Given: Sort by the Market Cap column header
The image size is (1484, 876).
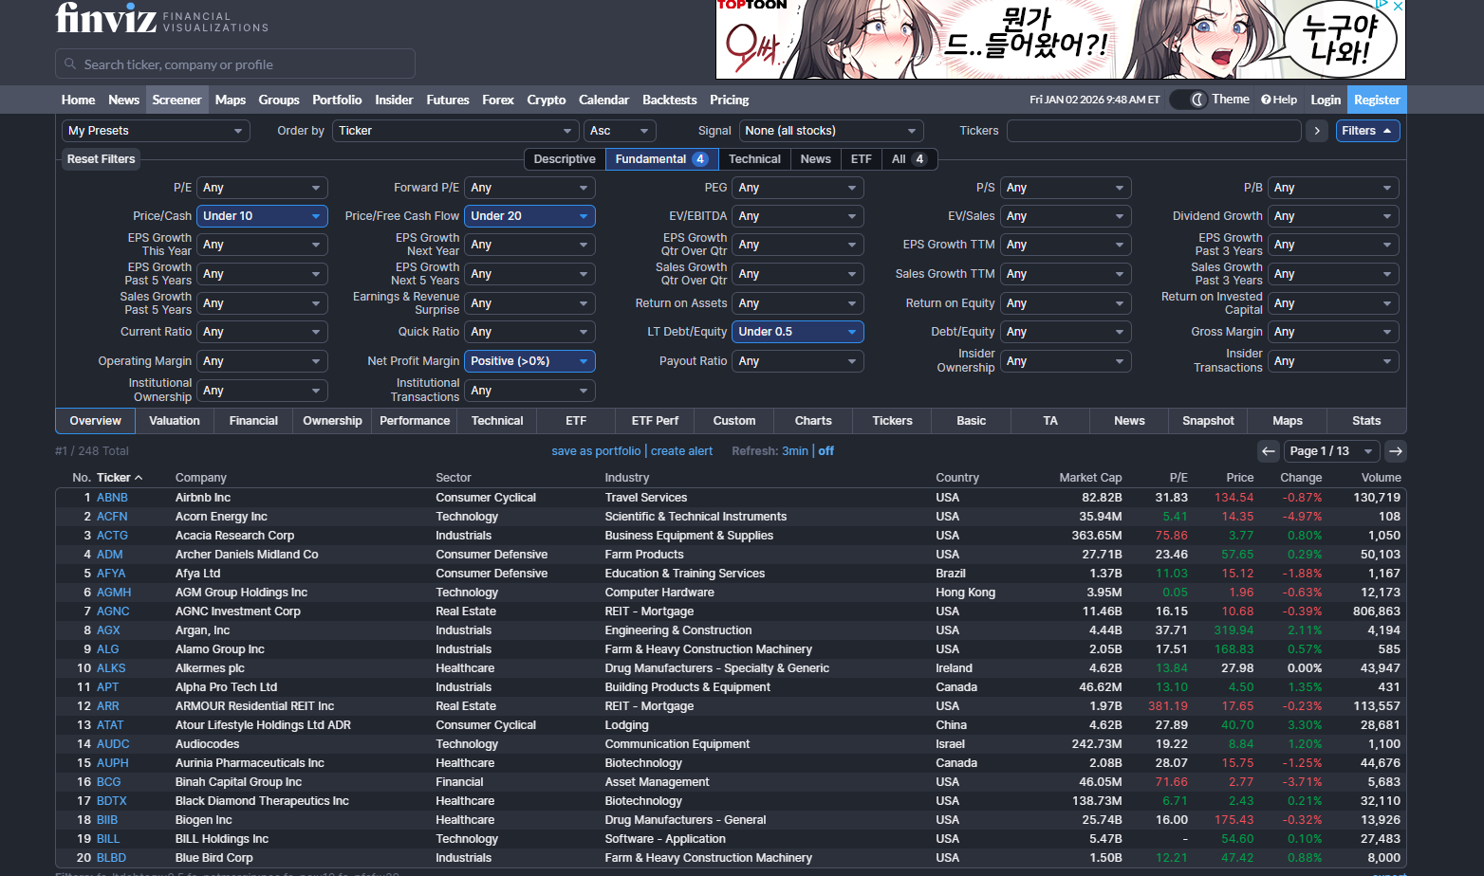Looking at the screenshot, I should coord(1090,478).
